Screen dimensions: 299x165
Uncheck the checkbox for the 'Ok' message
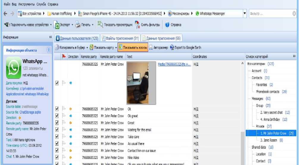point(57,109)
